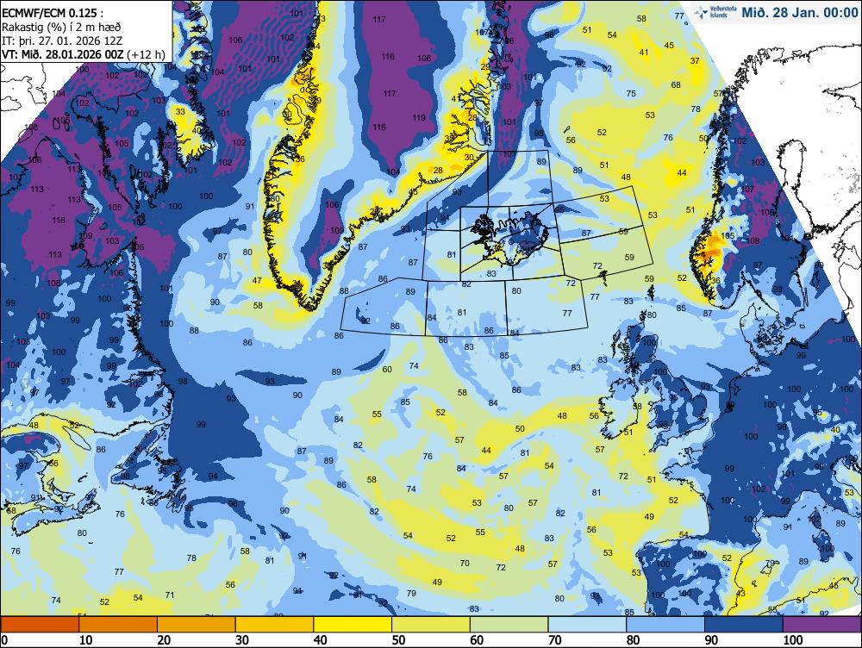Click the Veðurstofa Íslands logo

pyautogui.click(x=714, y=12)
